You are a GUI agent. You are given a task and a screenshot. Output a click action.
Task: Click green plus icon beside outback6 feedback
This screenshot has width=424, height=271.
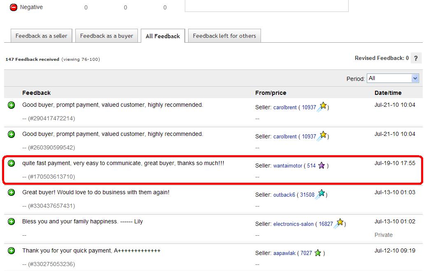[x=12, y=193]
